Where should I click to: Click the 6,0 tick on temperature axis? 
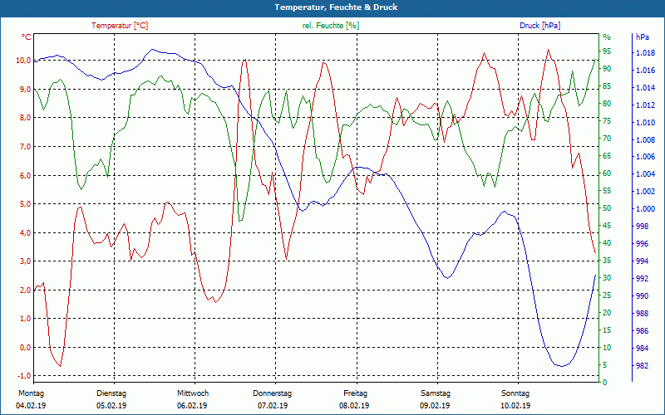[25, 175]
